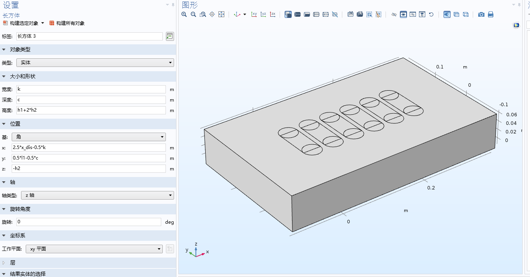Switch to the yz view
The image size is (530, 277).
coord(264,14)
